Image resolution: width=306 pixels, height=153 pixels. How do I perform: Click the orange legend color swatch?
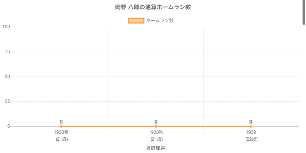136,21
